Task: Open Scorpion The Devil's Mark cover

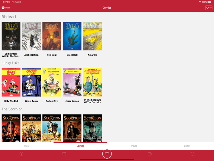Action: pos(11,128)
